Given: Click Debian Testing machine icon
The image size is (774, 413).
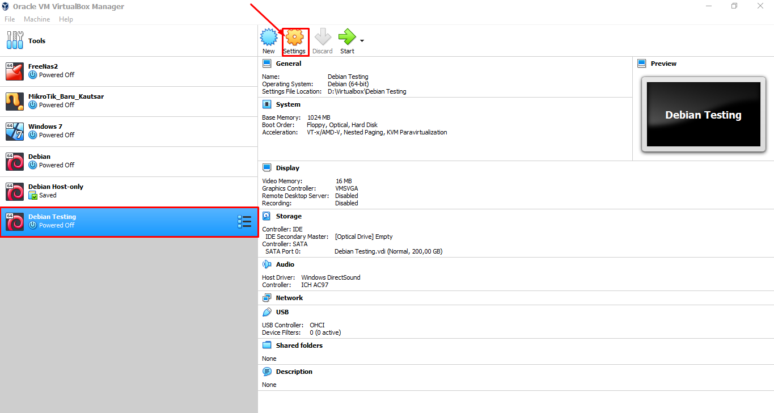Looking at the screenshot, I should tap(15, 221).
